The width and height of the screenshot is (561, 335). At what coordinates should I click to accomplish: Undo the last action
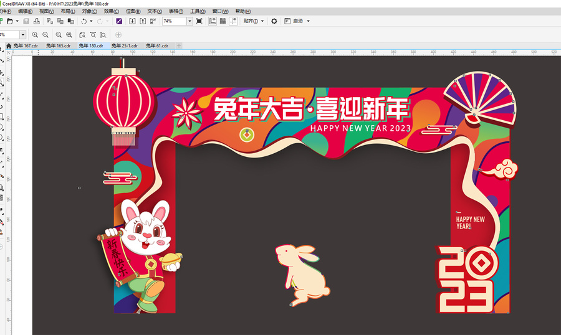(84, 21)
